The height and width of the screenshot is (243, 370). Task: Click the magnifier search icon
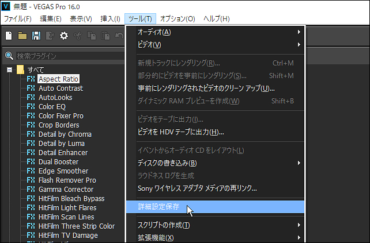tap(9, 56)
